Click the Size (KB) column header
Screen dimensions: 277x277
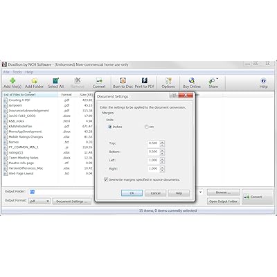tap(85, 95)
